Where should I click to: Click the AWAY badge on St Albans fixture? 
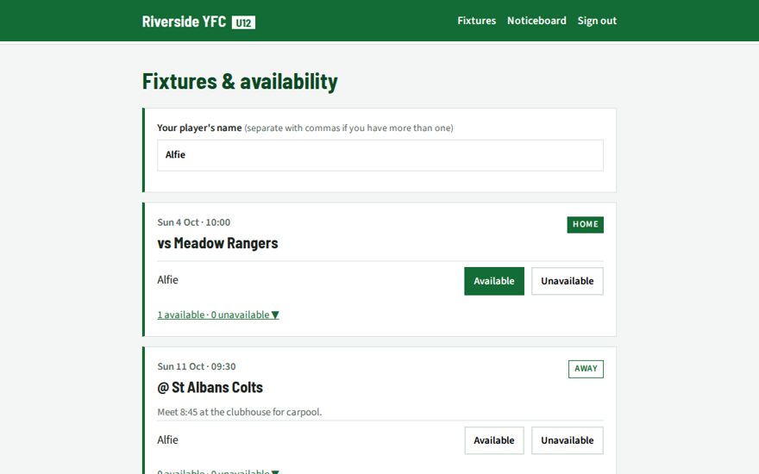click(x=586, y=369)
